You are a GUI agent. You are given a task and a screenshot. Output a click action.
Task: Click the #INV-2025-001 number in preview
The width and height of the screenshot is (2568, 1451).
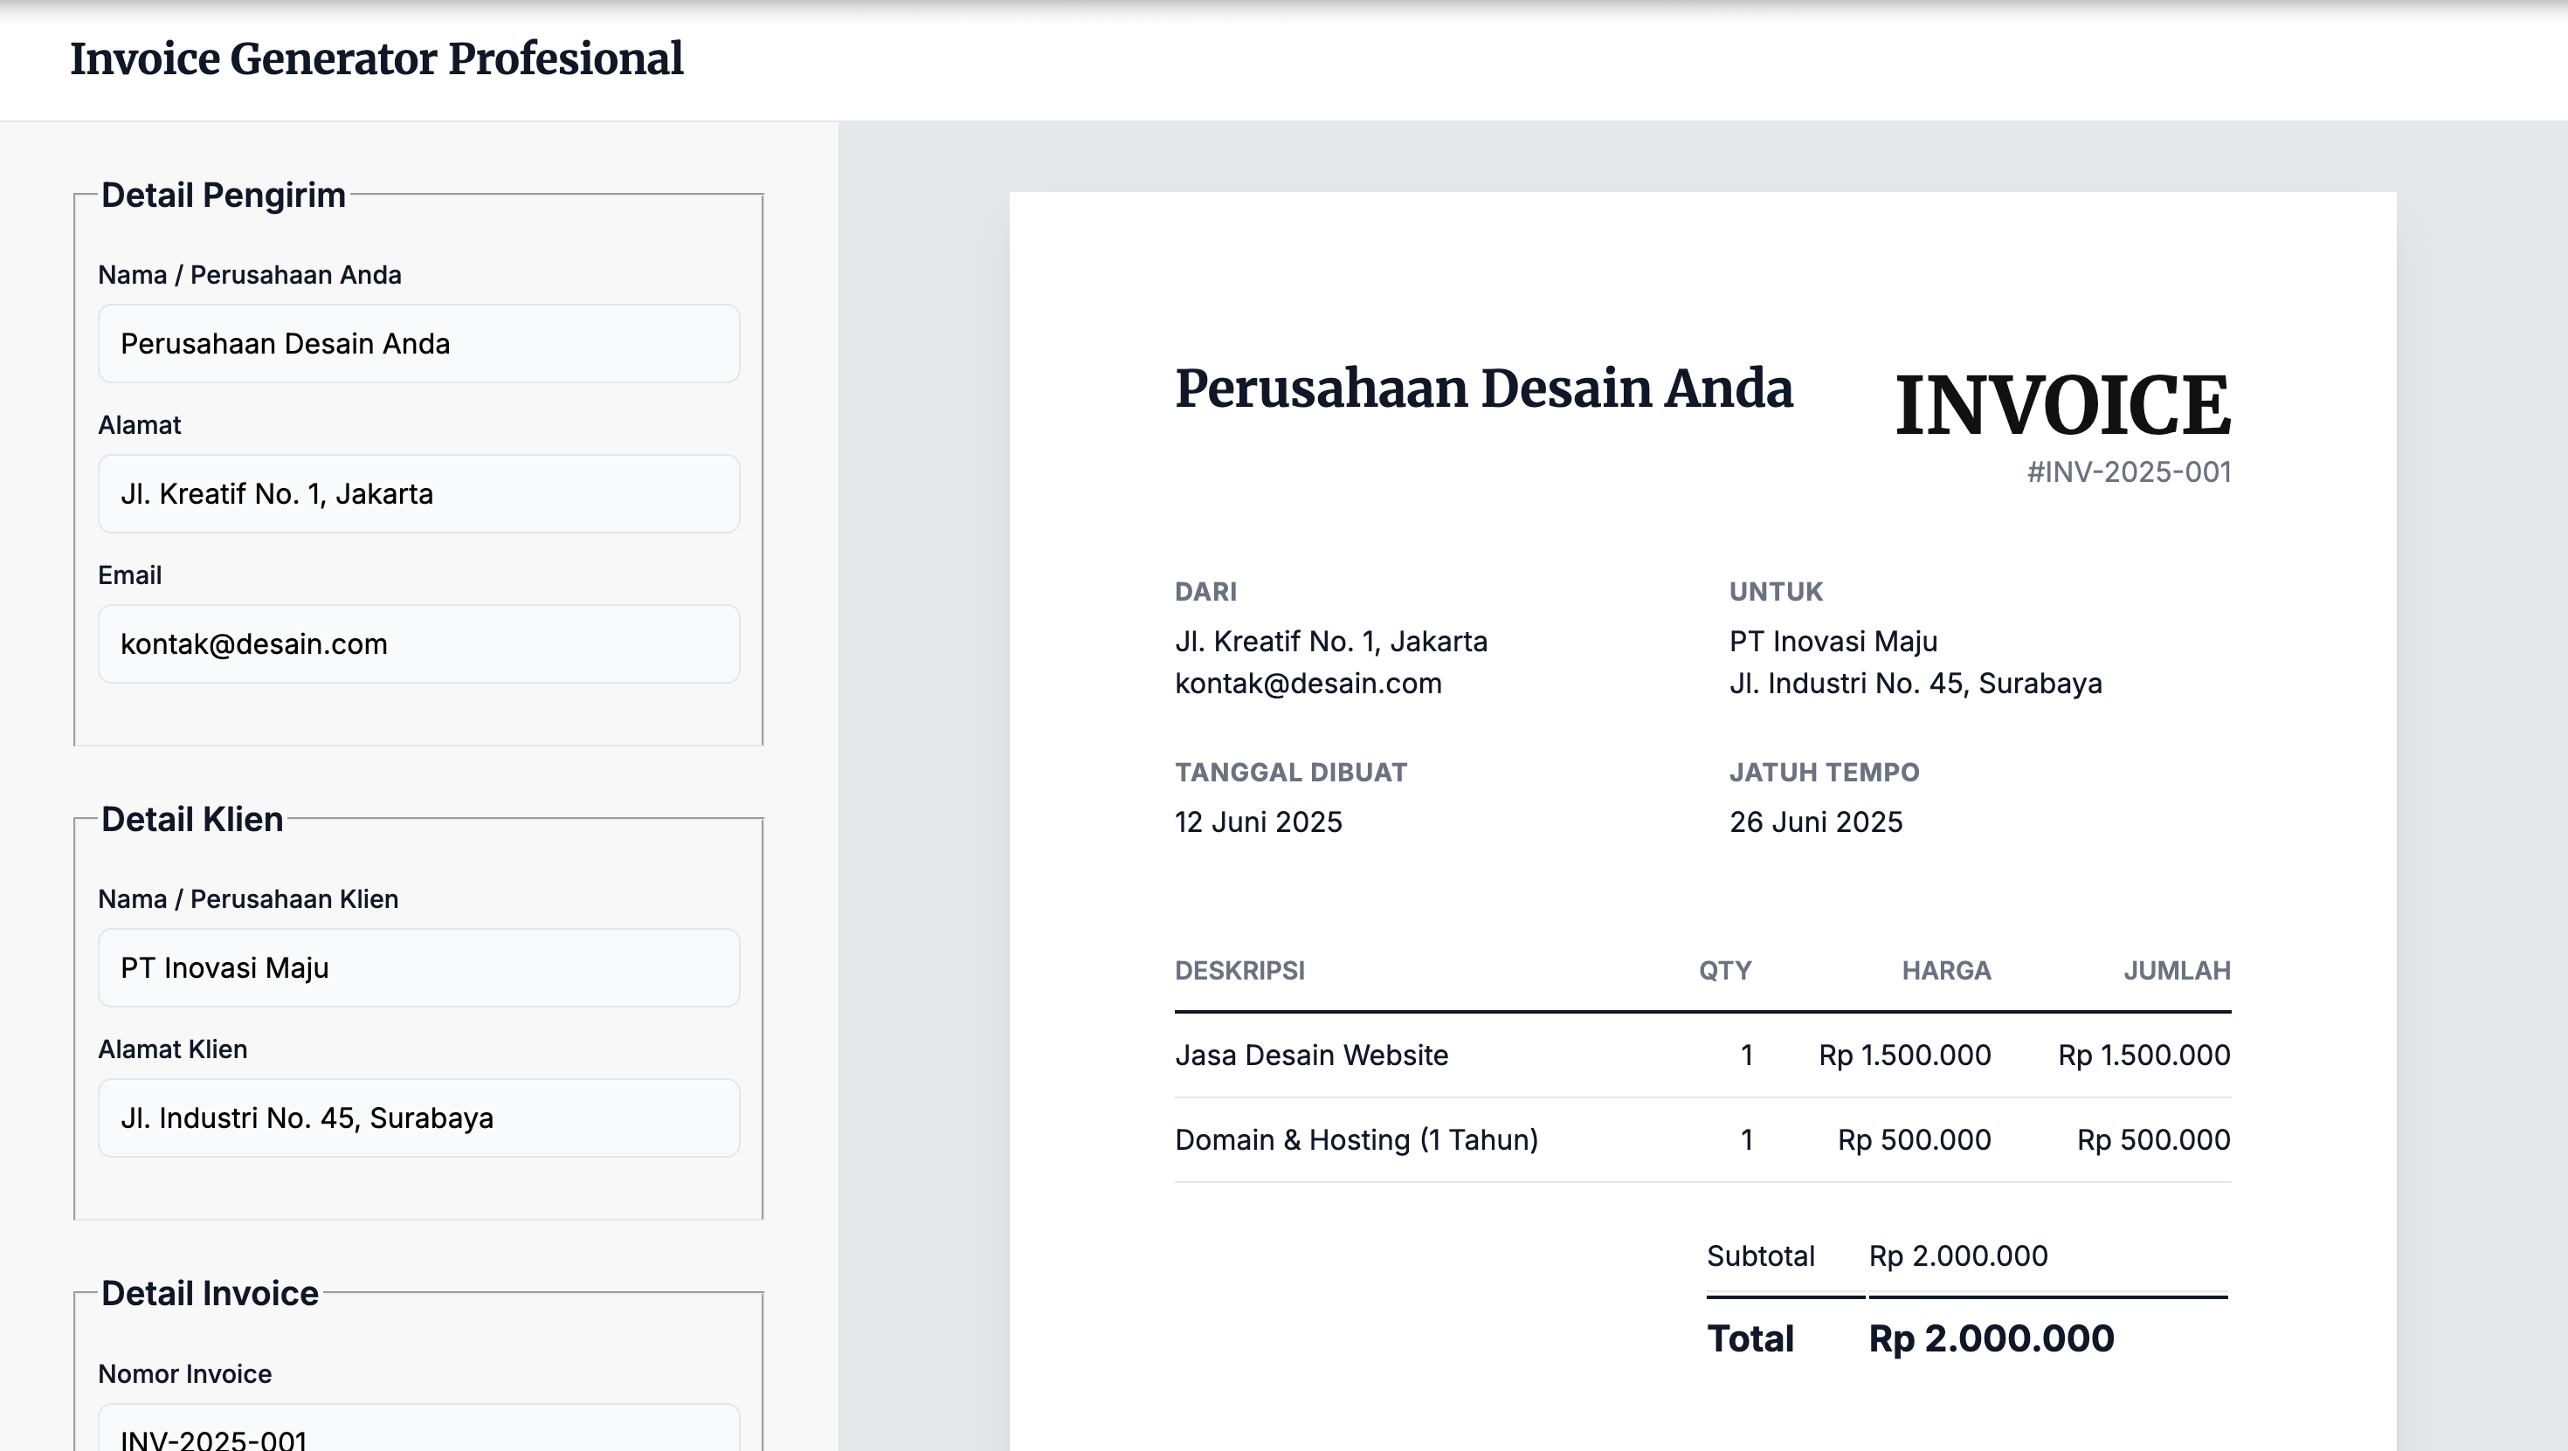2130,472
